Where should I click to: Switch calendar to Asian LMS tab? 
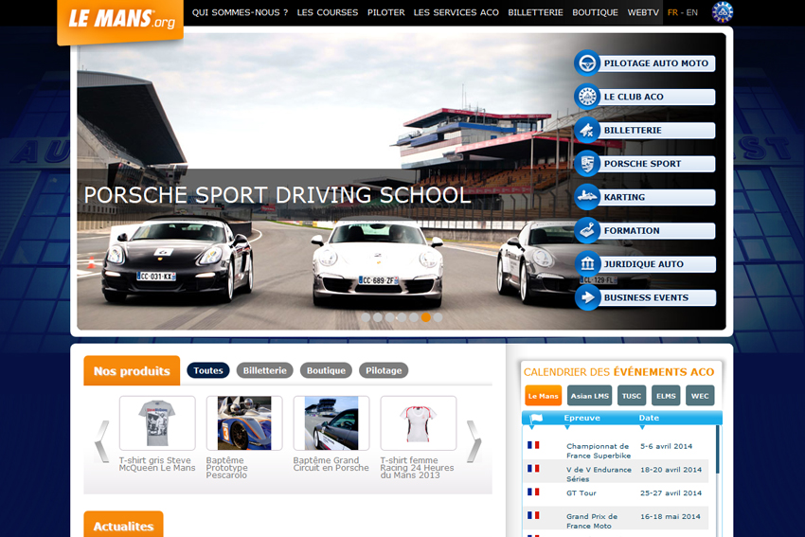pyautogui.click(x=589, y=396)
